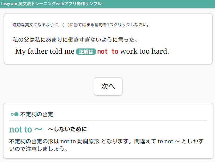215x162 pixels.
Task: Click 英文法トレーニング text in the header
Action: (37, 4)
